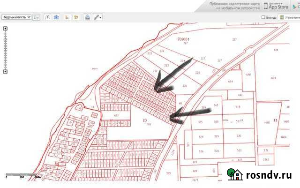300x188 pixels.
Task: Click the print map icon
Action: tap(87, 17)
